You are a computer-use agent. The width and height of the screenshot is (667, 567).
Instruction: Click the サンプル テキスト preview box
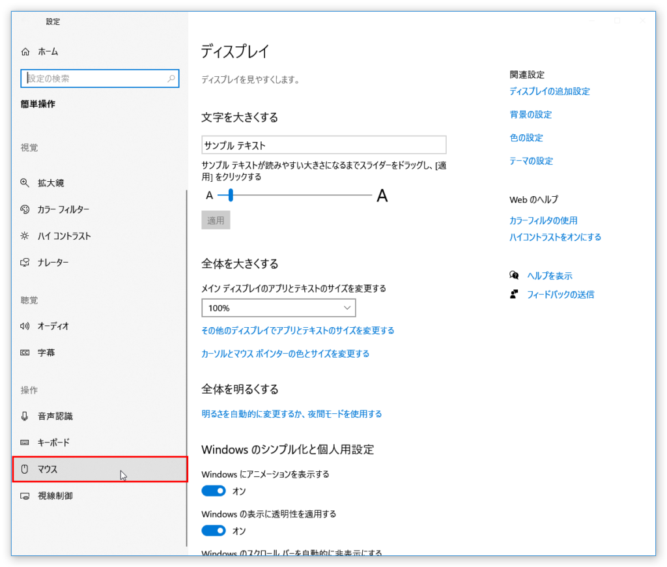[324, 145]
